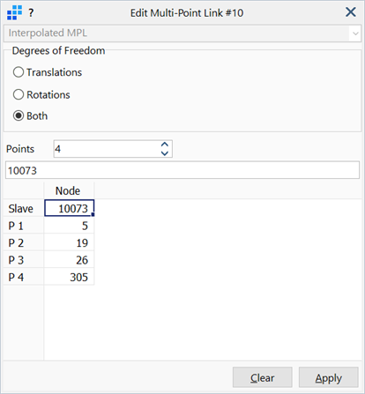The width and height of the screenshot is (365, 394).
Task: Click into the Points number field
Action: pyautogui.click(x=108, y=149)
